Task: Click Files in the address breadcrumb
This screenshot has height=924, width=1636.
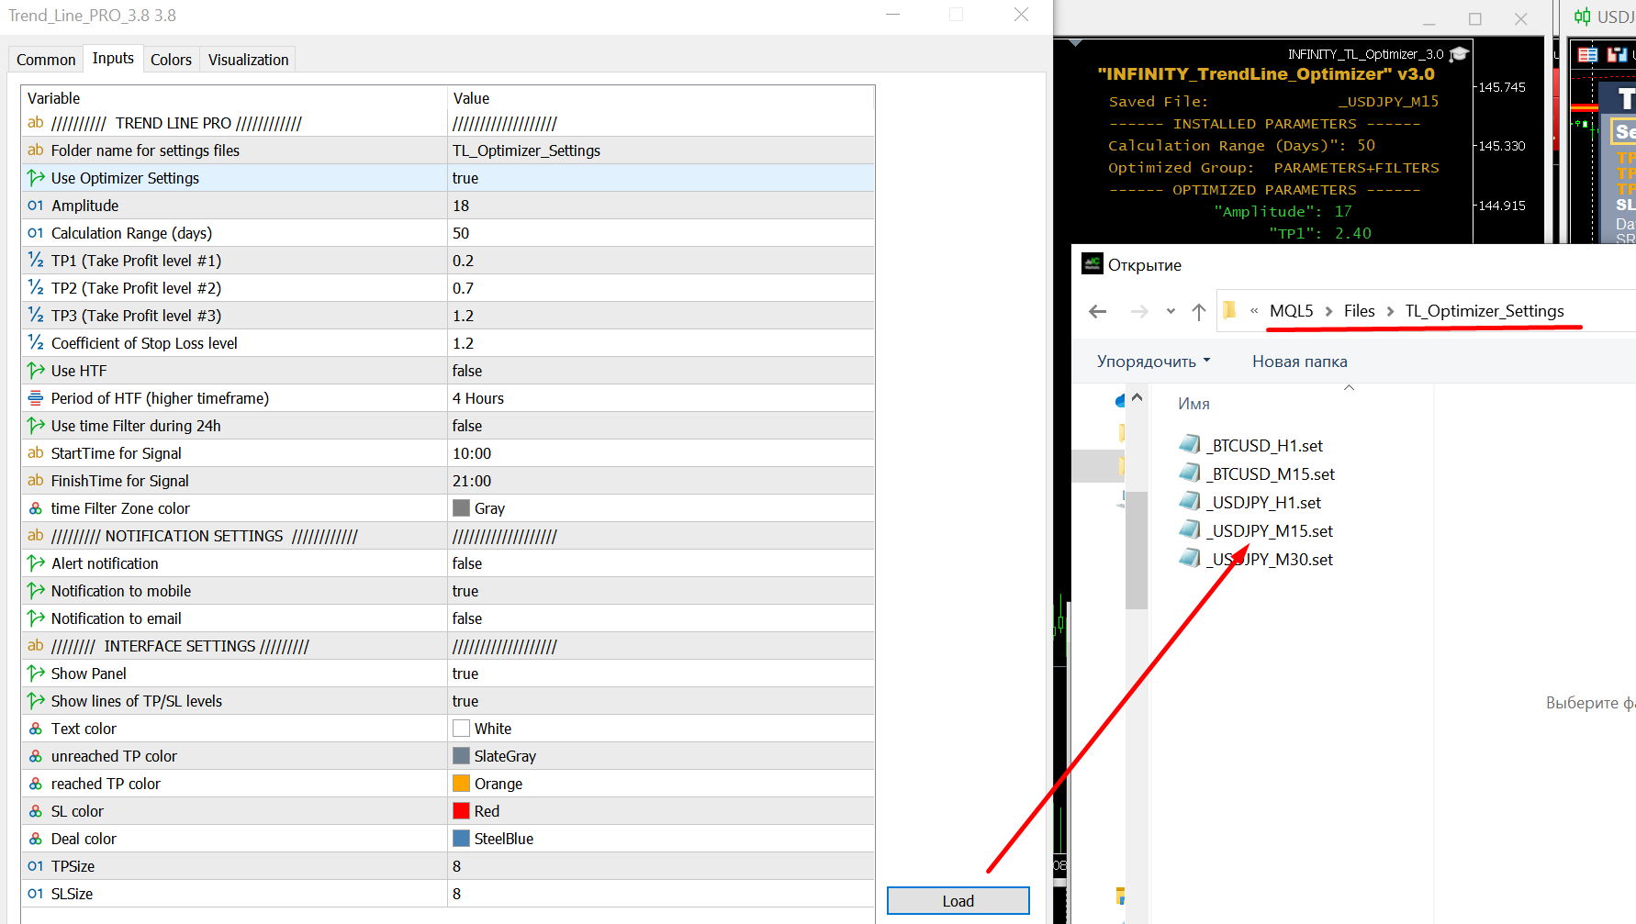Action: pyautogui.click(x=1359, y=311)
